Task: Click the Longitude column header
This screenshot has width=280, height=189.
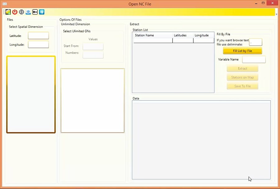Action: tap(202, 35)
